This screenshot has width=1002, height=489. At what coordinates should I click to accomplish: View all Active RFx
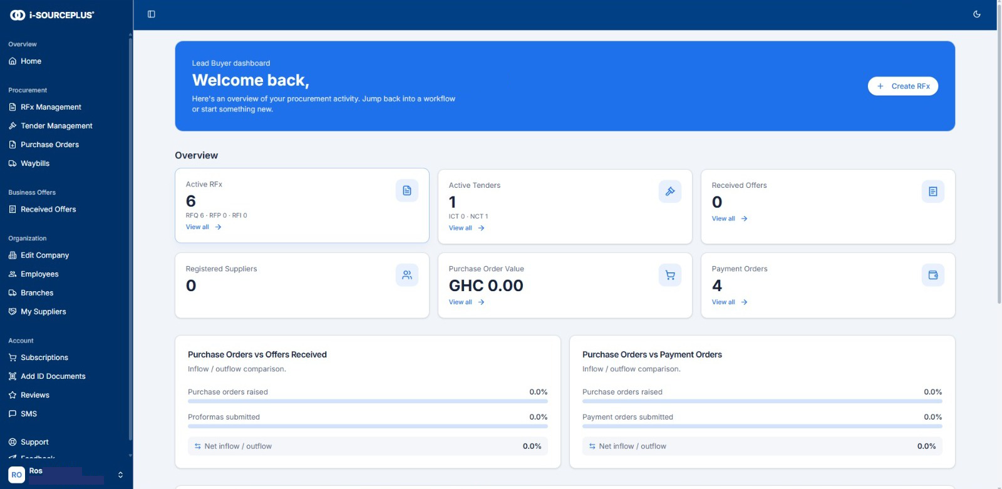tap(204, 227)
